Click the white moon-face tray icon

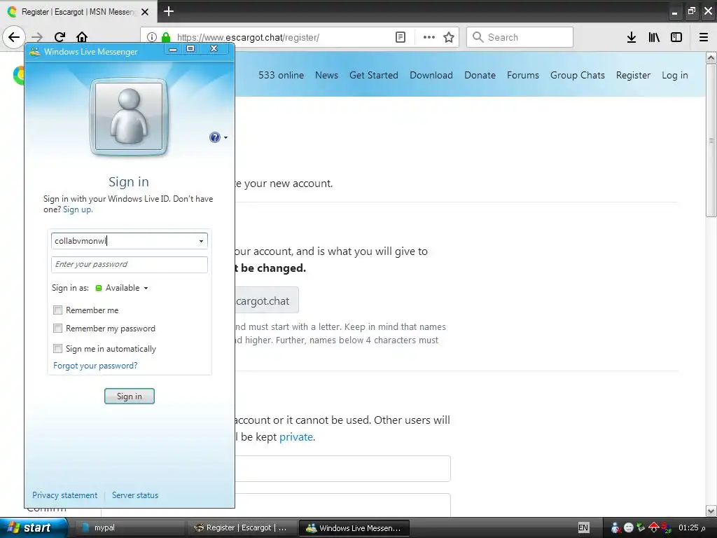coord(629,527)
